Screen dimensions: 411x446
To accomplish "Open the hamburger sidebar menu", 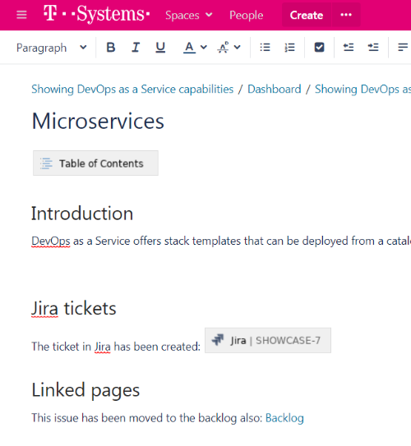I will tap(21, 15).
